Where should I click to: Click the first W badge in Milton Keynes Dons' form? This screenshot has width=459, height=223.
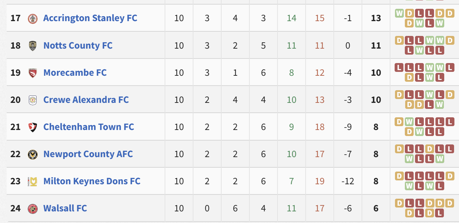(409, 186)
